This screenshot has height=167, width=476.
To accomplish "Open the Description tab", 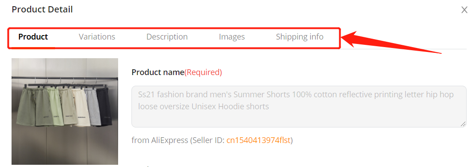I will pyautogui.click(x=167, y=37).
